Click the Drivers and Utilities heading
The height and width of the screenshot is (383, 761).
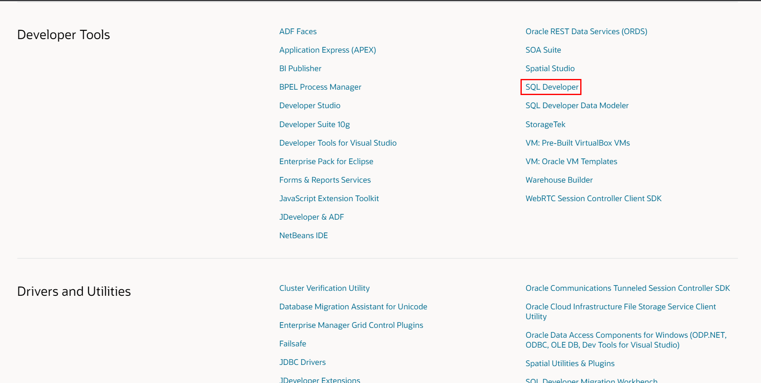[74, 292]
